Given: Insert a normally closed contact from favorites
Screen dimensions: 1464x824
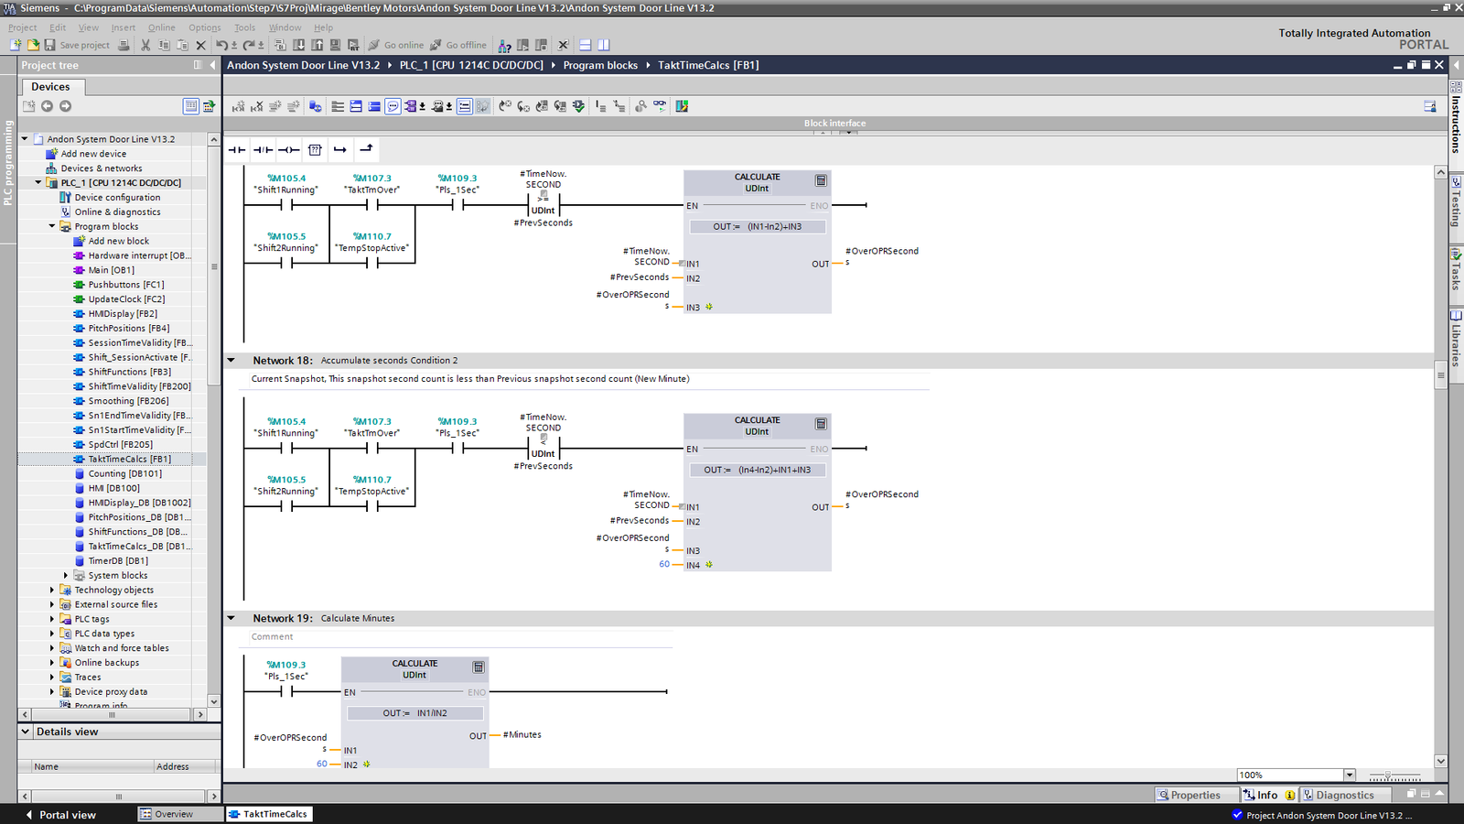Looking at the screenshot, I should (264, 149).
